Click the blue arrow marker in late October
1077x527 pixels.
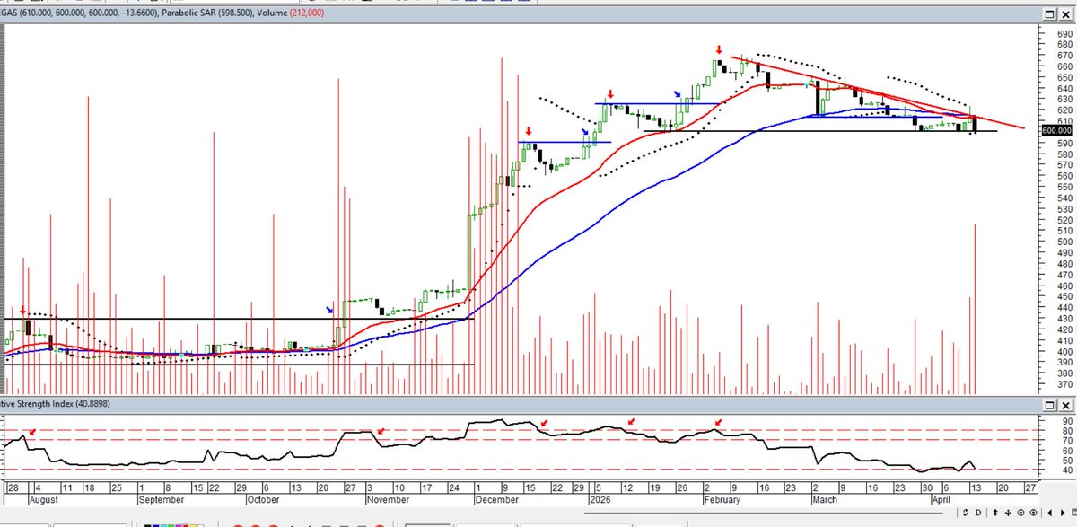click(330, 310)
